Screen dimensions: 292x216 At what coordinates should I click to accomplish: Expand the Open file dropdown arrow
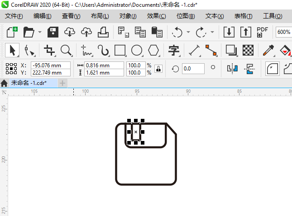pyautogui.click(x=40, y=32)
